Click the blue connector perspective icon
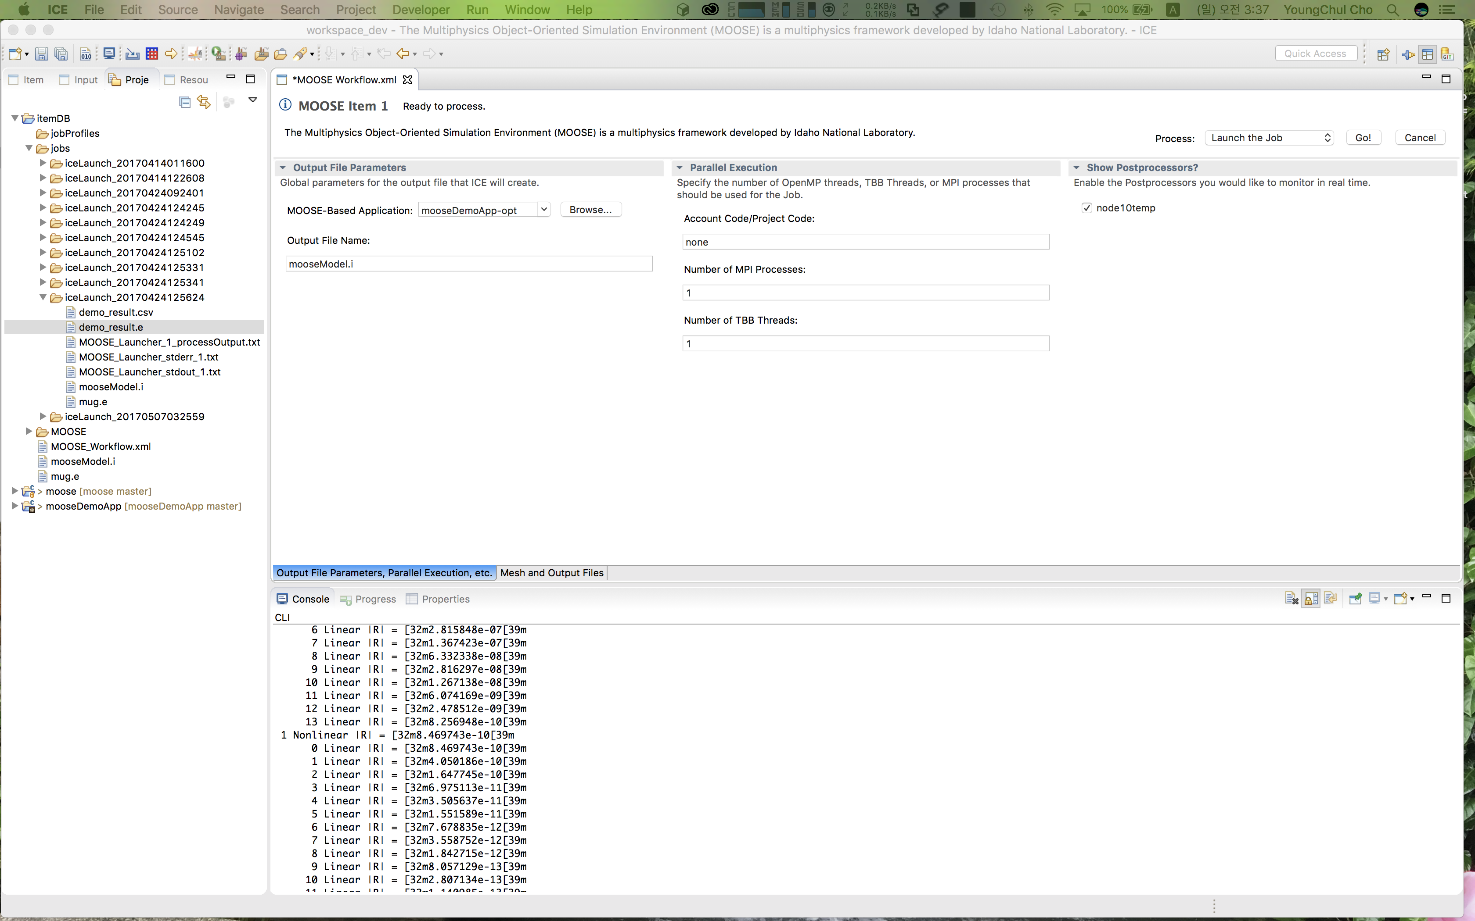The height and width of the screenshot is (921, 1475). coord(1408,54)
